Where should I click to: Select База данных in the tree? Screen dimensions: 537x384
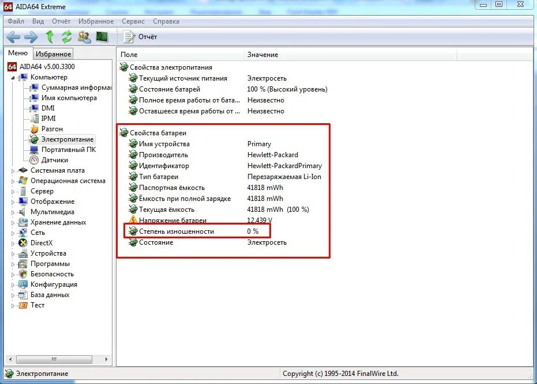tap(50, 295)
